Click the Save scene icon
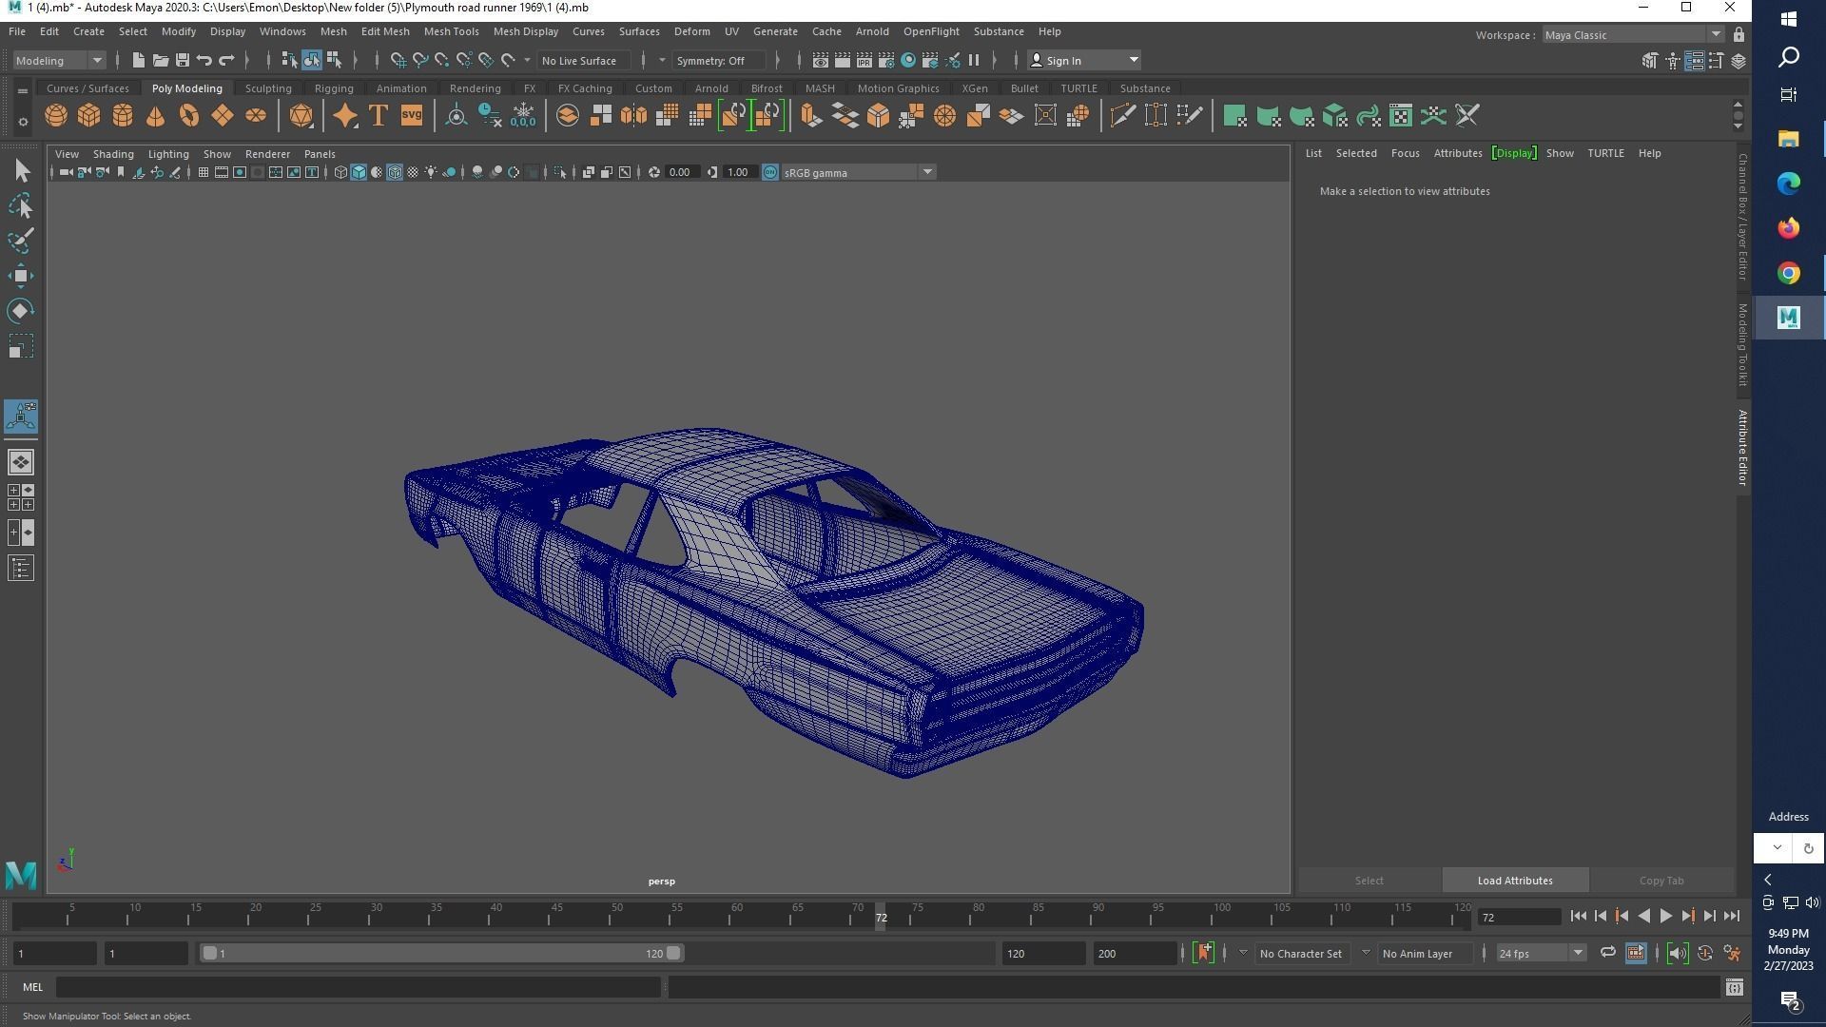This screenshot has height=1027, width=1826. tap(183, 60)
